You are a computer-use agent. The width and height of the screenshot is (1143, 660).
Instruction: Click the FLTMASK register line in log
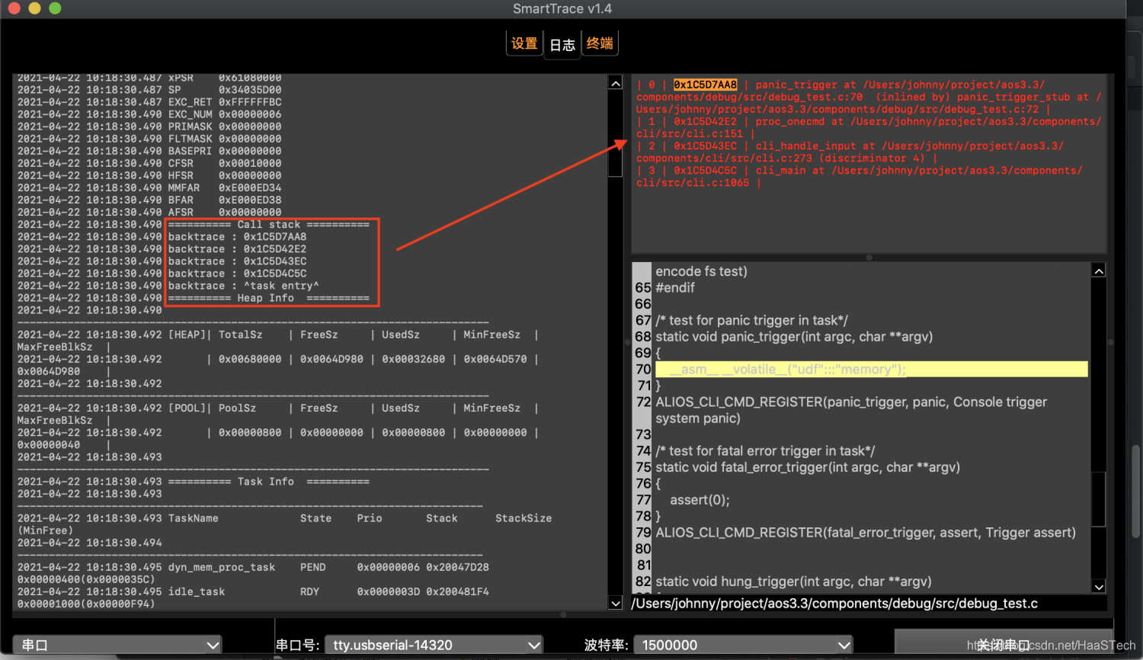coord(149,139)
